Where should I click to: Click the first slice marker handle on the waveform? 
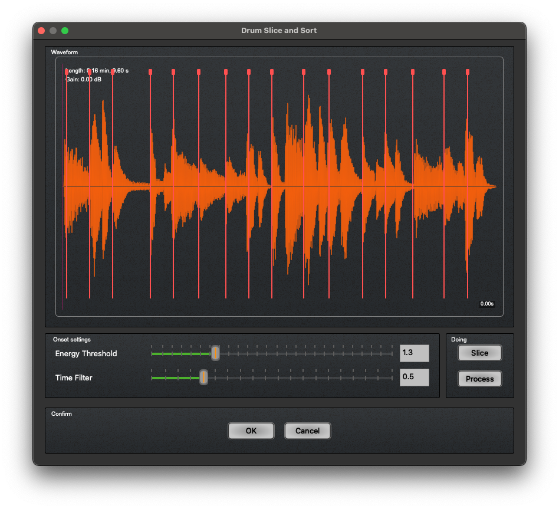[67, 72]
